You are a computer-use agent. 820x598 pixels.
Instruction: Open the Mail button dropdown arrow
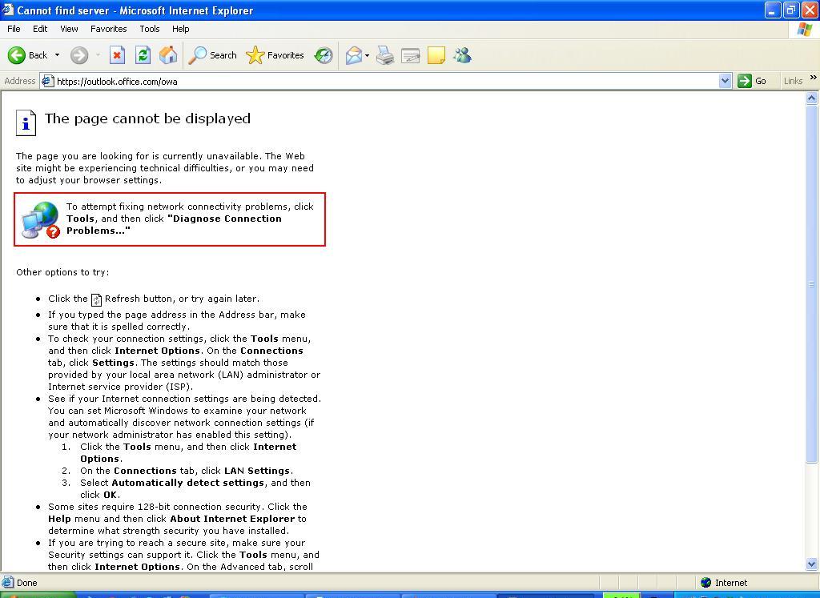[367, 55]
